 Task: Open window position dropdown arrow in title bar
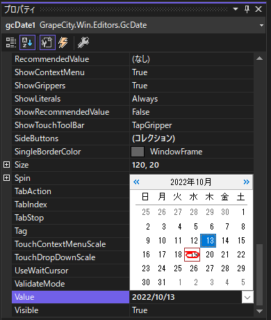tap(236, 9)
